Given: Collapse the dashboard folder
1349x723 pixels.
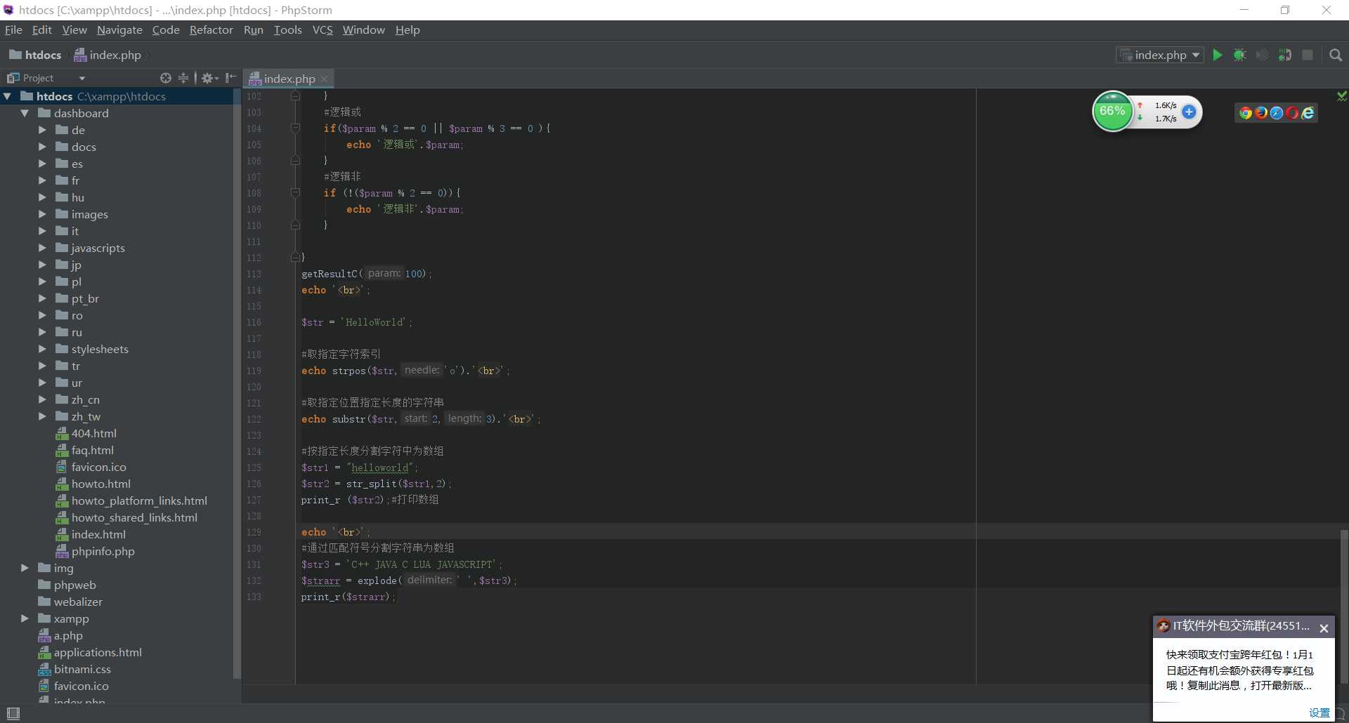Looking at the screenshot, I should click(x=25, y=113).
